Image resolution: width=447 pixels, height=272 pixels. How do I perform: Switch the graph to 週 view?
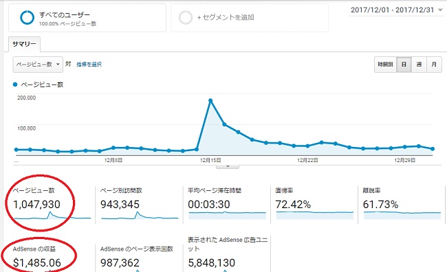pos(419,65)
